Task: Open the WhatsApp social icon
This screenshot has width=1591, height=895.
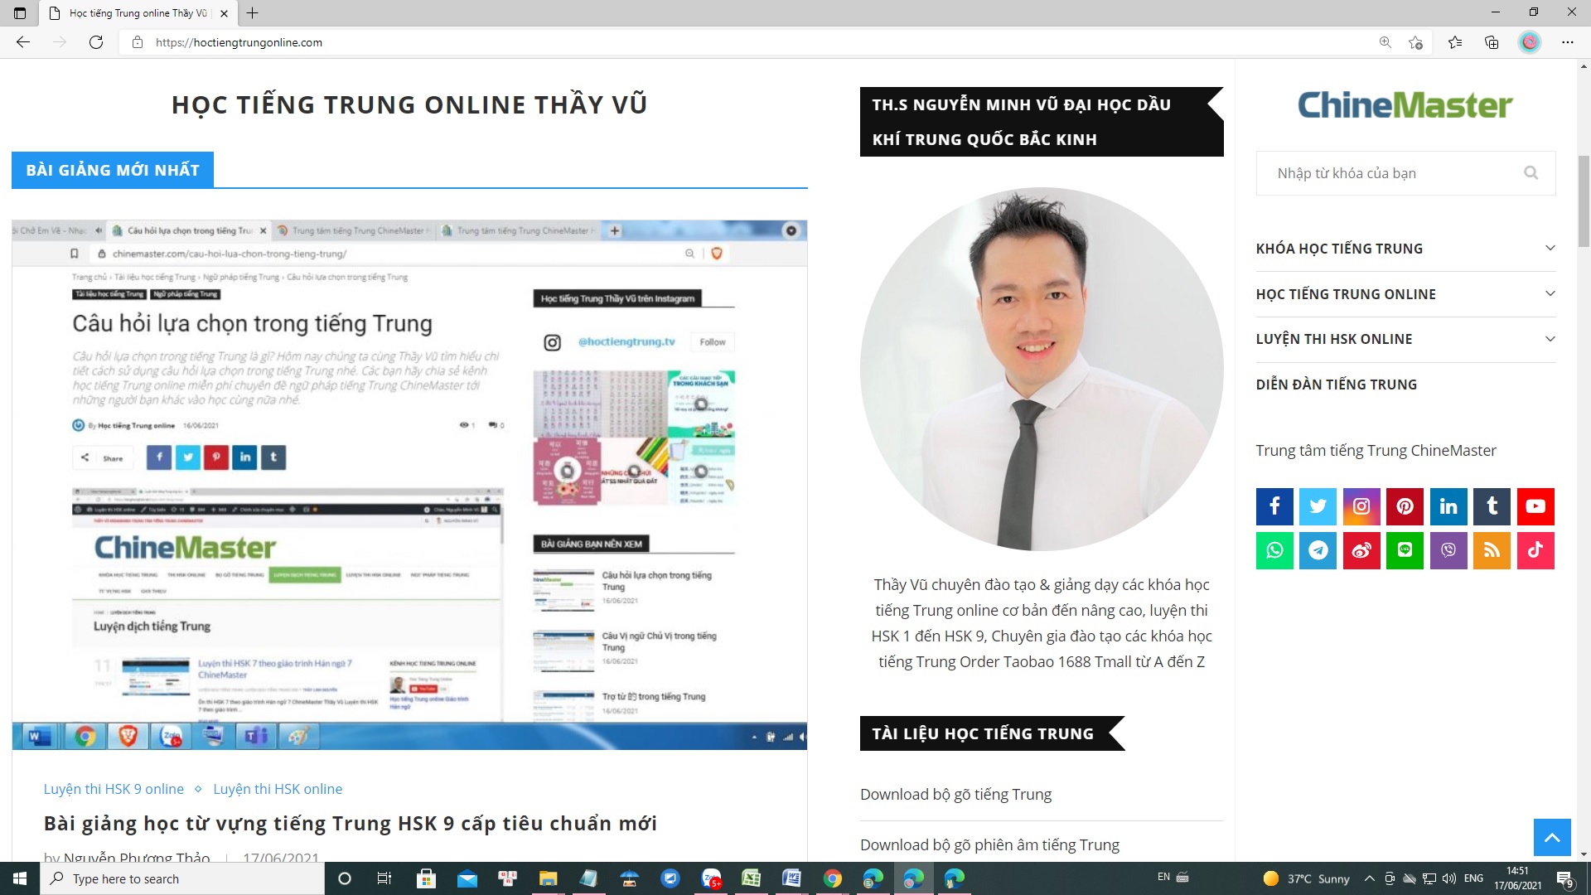Action: (x=1274, y=550)
